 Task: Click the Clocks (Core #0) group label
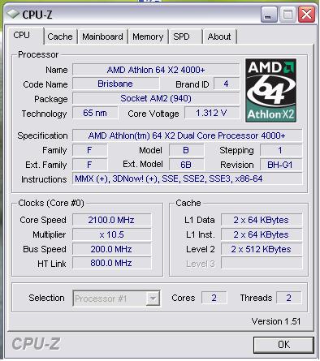coord(51,203)
